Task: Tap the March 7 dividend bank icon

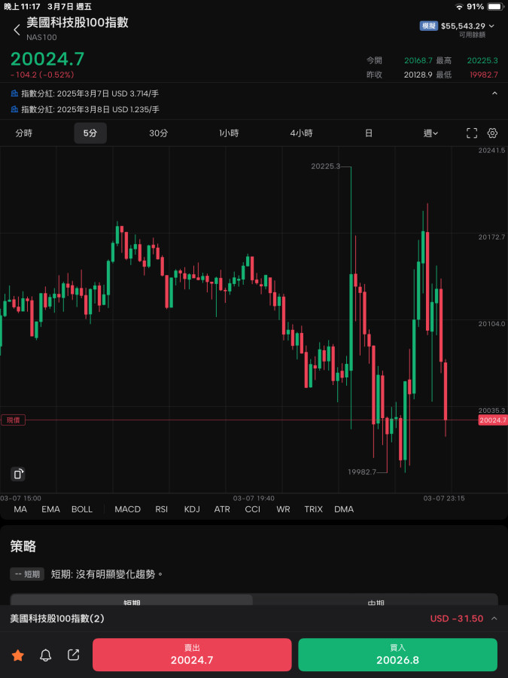Action: click(x=14, y=93)
